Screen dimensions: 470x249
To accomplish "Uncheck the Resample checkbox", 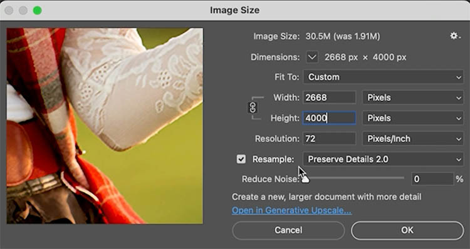I will coord(241,159).
